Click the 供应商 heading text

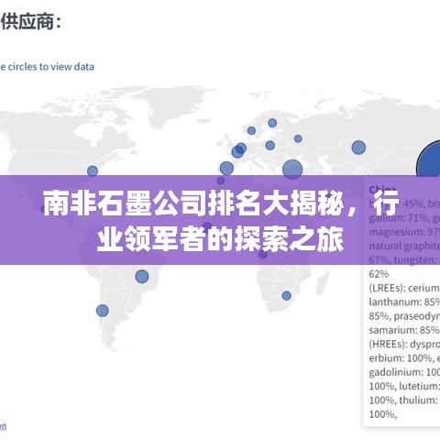tap(30, 22)
